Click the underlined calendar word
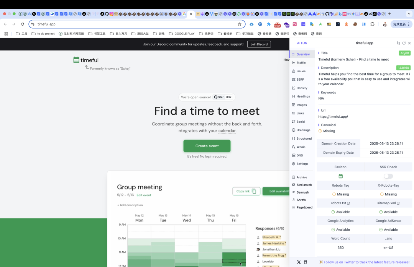This screenshot has width=414, height=267. click(x=227, y=131)
